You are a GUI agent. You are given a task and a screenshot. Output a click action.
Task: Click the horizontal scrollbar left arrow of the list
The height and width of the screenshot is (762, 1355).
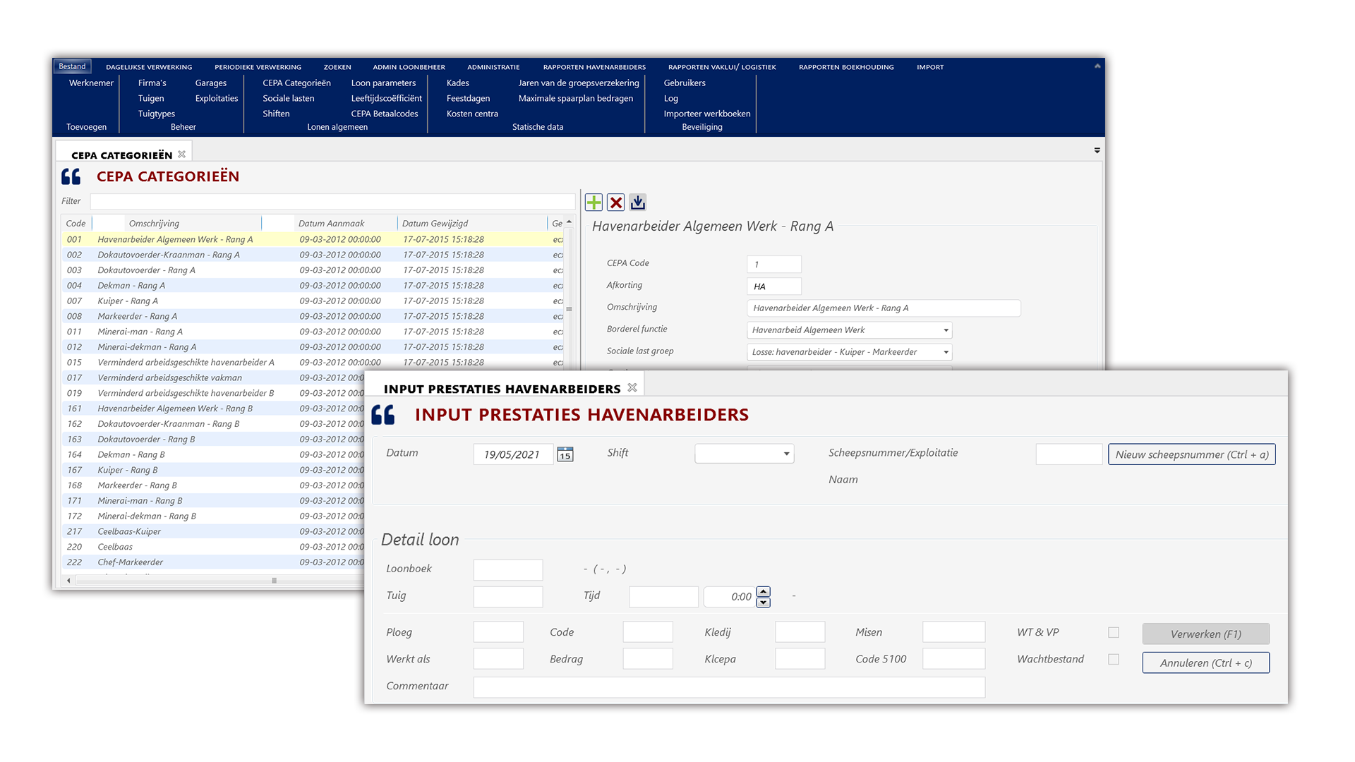68,581
